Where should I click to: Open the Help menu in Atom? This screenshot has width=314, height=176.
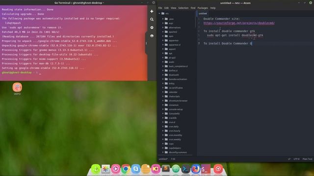(213, 8)
